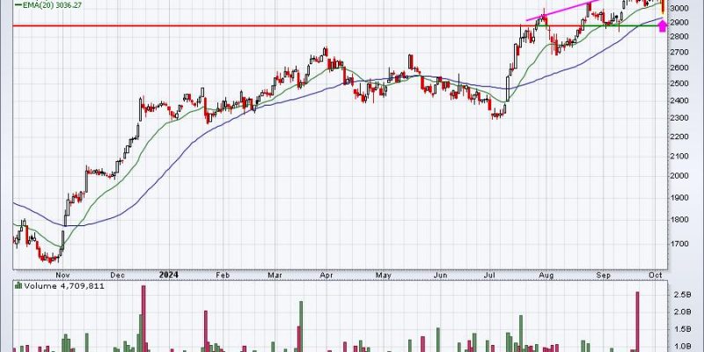Select the 2700 price axis label

[680, 52]
